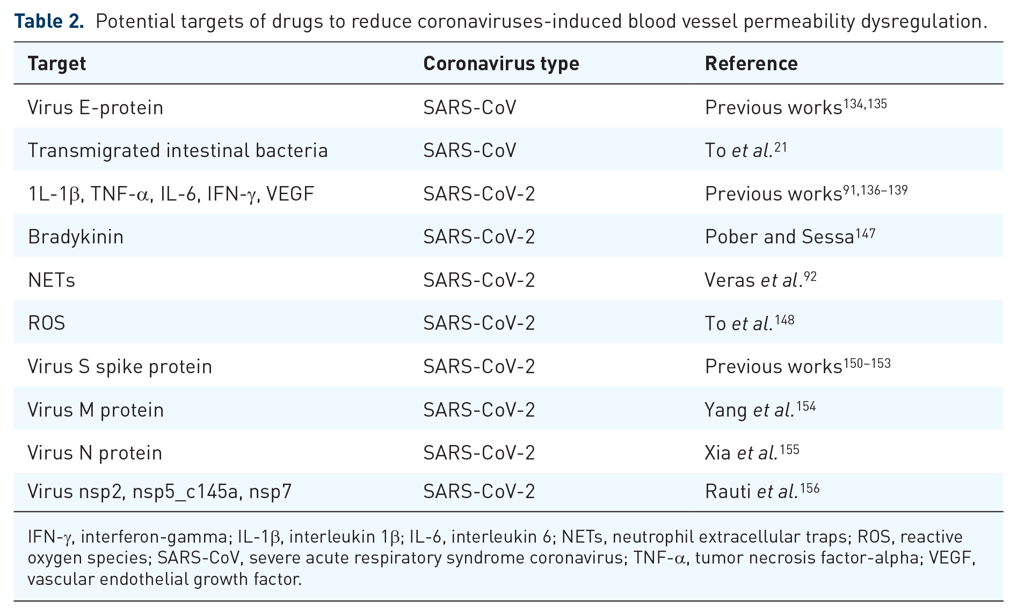Open To et al. reference 21
Image resolution: width=1017 pixels, height=615 pixels.
781,146
